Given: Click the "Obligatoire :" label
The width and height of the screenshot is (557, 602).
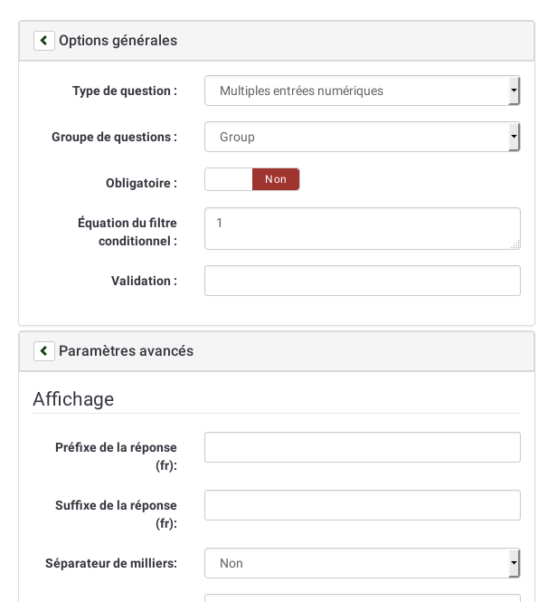Looking at the screenshot, I should (x=141, y=183).
